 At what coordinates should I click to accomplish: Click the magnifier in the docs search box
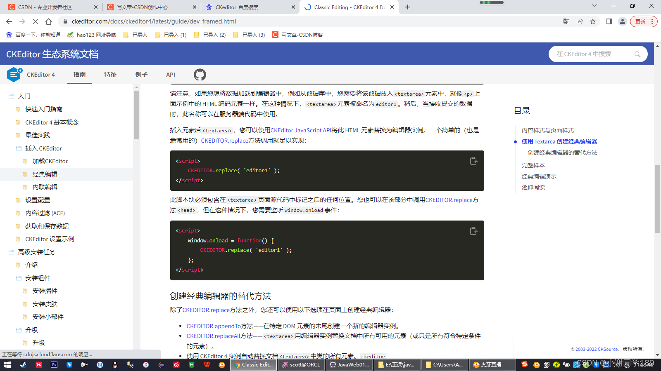point(637,54)
